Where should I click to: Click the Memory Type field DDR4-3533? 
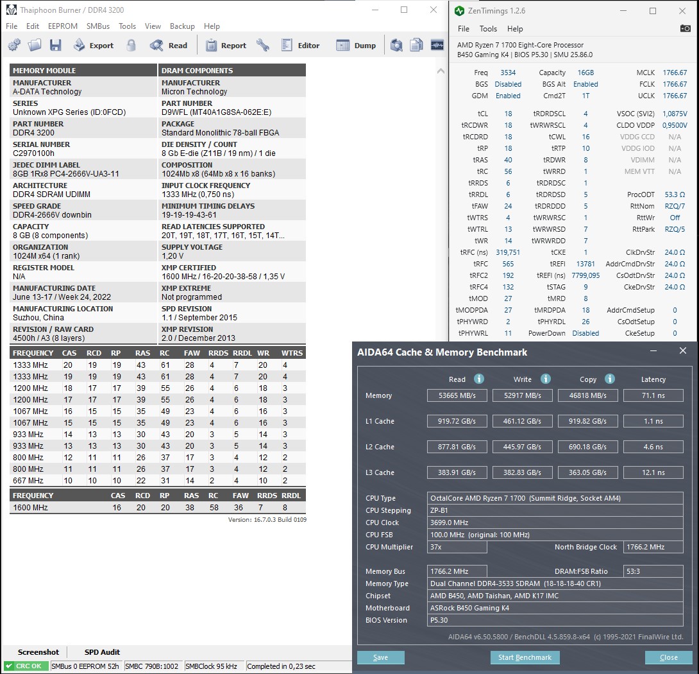555,583
